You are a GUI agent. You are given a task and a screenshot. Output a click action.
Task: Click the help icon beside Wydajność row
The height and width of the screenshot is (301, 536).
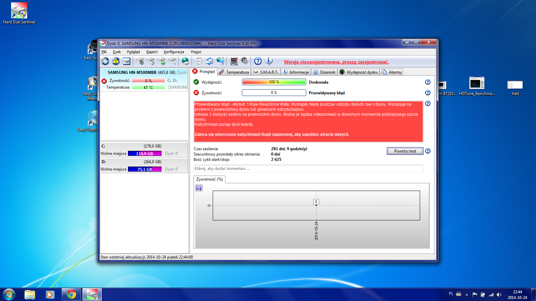(428, 82)
